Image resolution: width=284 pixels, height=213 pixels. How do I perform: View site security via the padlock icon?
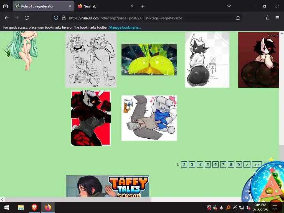(64, 18)
